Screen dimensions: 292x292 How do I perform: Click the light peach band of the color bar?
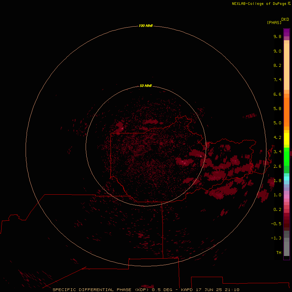coord(286,67)
